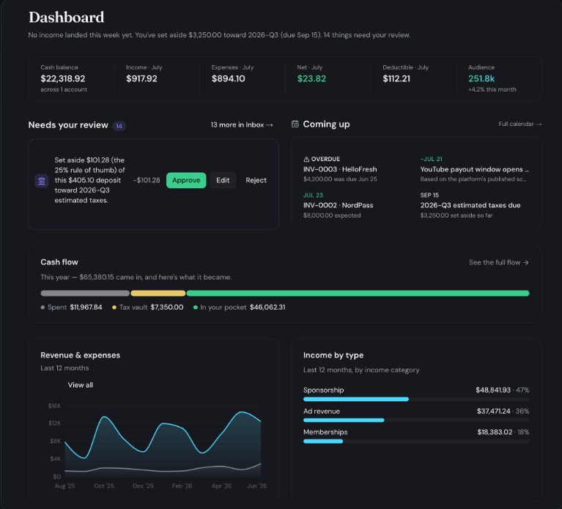The image size is (562, 509).
Task: Click the Tax vault $7,350.00 legend entry
Action: 148,308
